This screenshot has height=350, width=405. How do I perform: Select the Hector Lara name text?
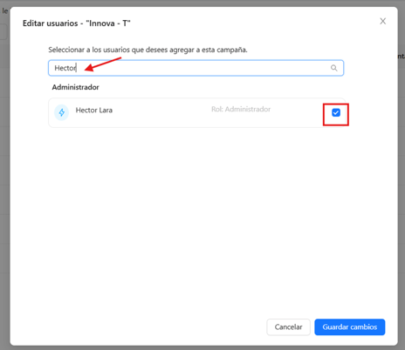point(94,111)
